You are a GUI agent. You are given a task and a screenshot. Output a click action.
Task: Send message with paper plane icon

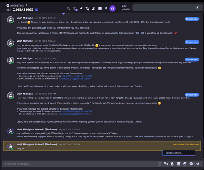pos(198,163)
